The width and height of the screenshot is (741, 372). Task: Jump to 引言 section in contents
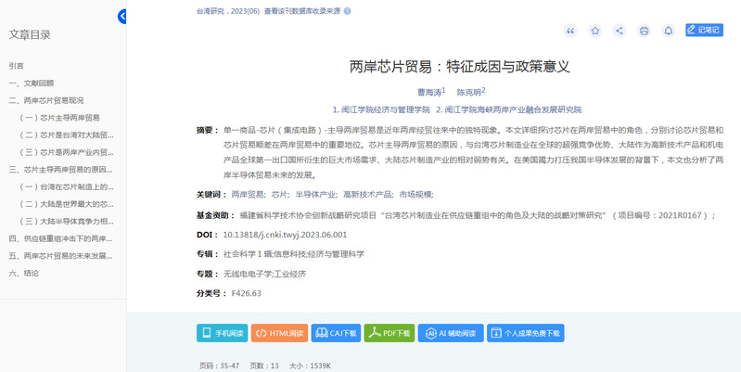tap(17, 66)
